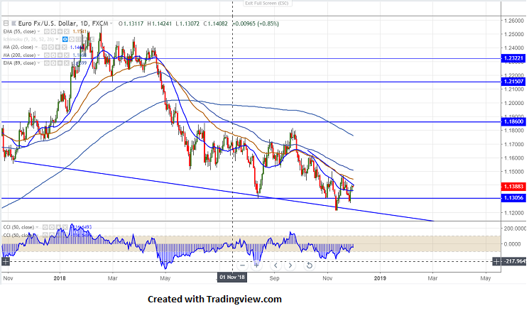Hide the MA (200, close) indicator

coord(47,55)
